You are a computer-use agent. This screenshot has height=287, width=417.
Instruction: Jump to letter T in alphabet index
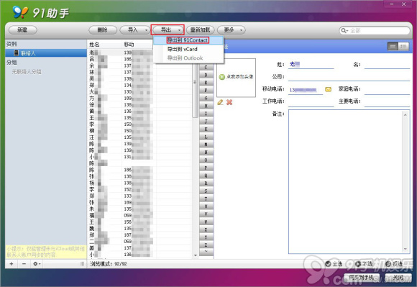click(206, 199)
